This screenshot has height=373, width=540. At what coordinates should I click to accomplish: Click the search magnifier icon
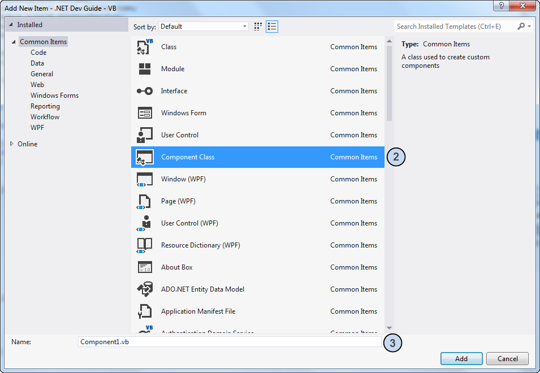[x=521, y=26]
